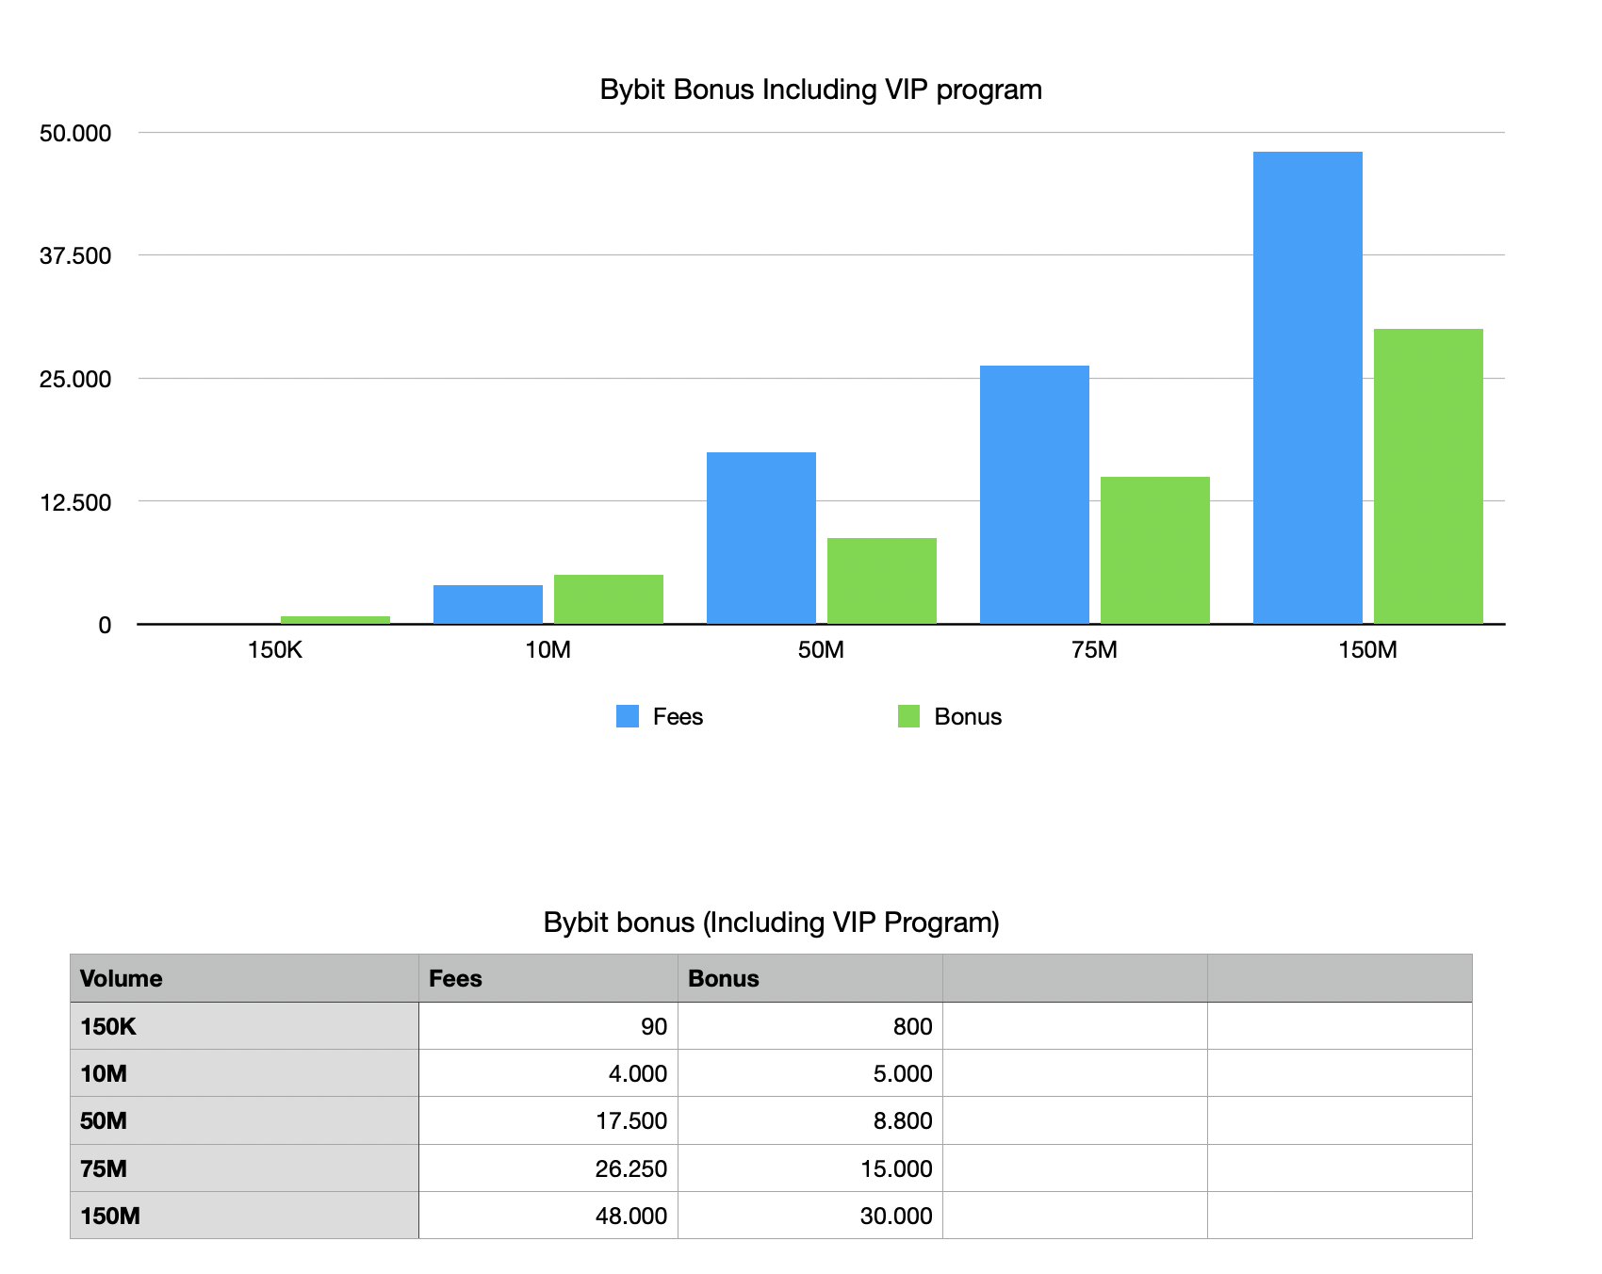Select the table title 'Bybit bonus (Including VIP Program)'

(771, 922)
